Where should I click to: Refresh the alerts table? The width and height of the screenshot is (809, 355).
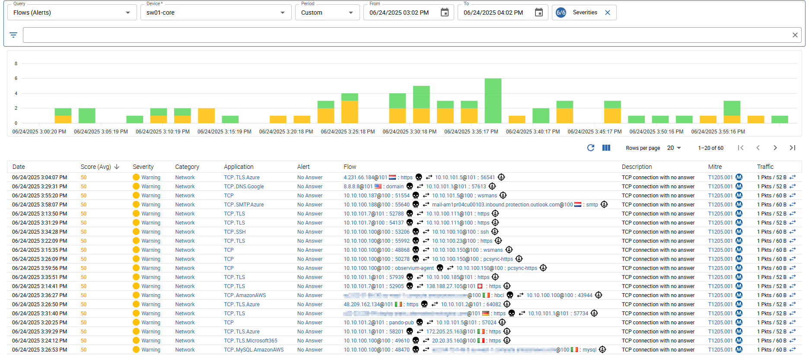(x=591, y=148)
